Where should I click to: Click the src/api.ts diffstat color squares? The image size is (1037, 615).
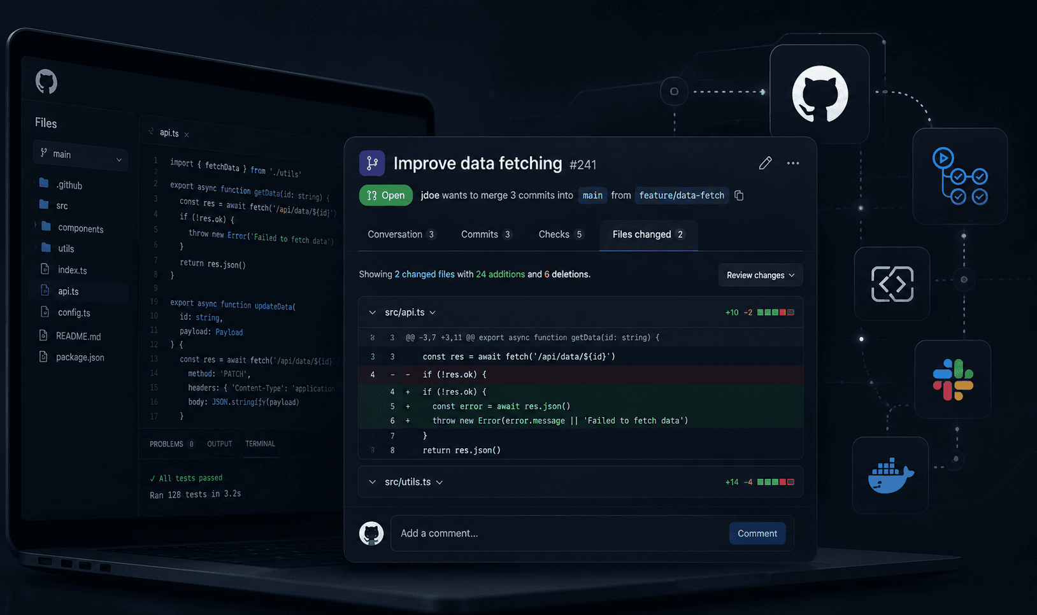775,313
